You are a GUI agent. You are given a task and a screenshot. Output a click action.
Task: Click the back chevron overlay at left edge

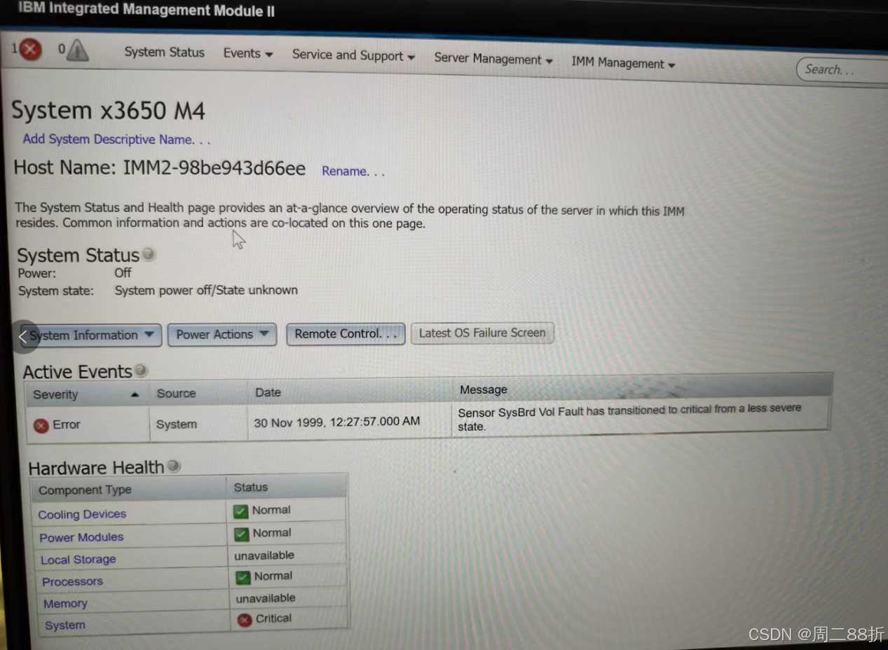[23, 337]
